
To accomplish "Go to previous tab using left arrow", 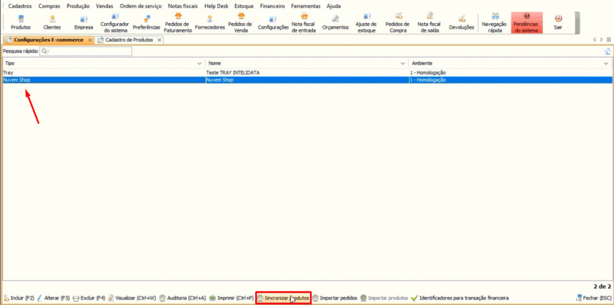I will point(595,40).
